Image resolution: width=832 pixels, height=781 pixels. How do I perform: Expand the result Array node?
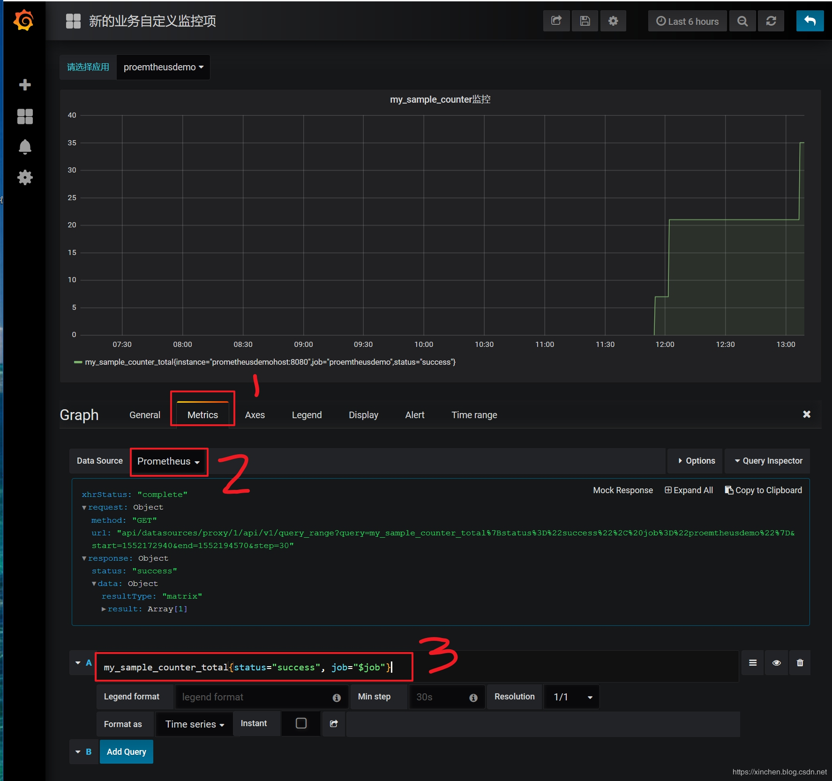104,609
